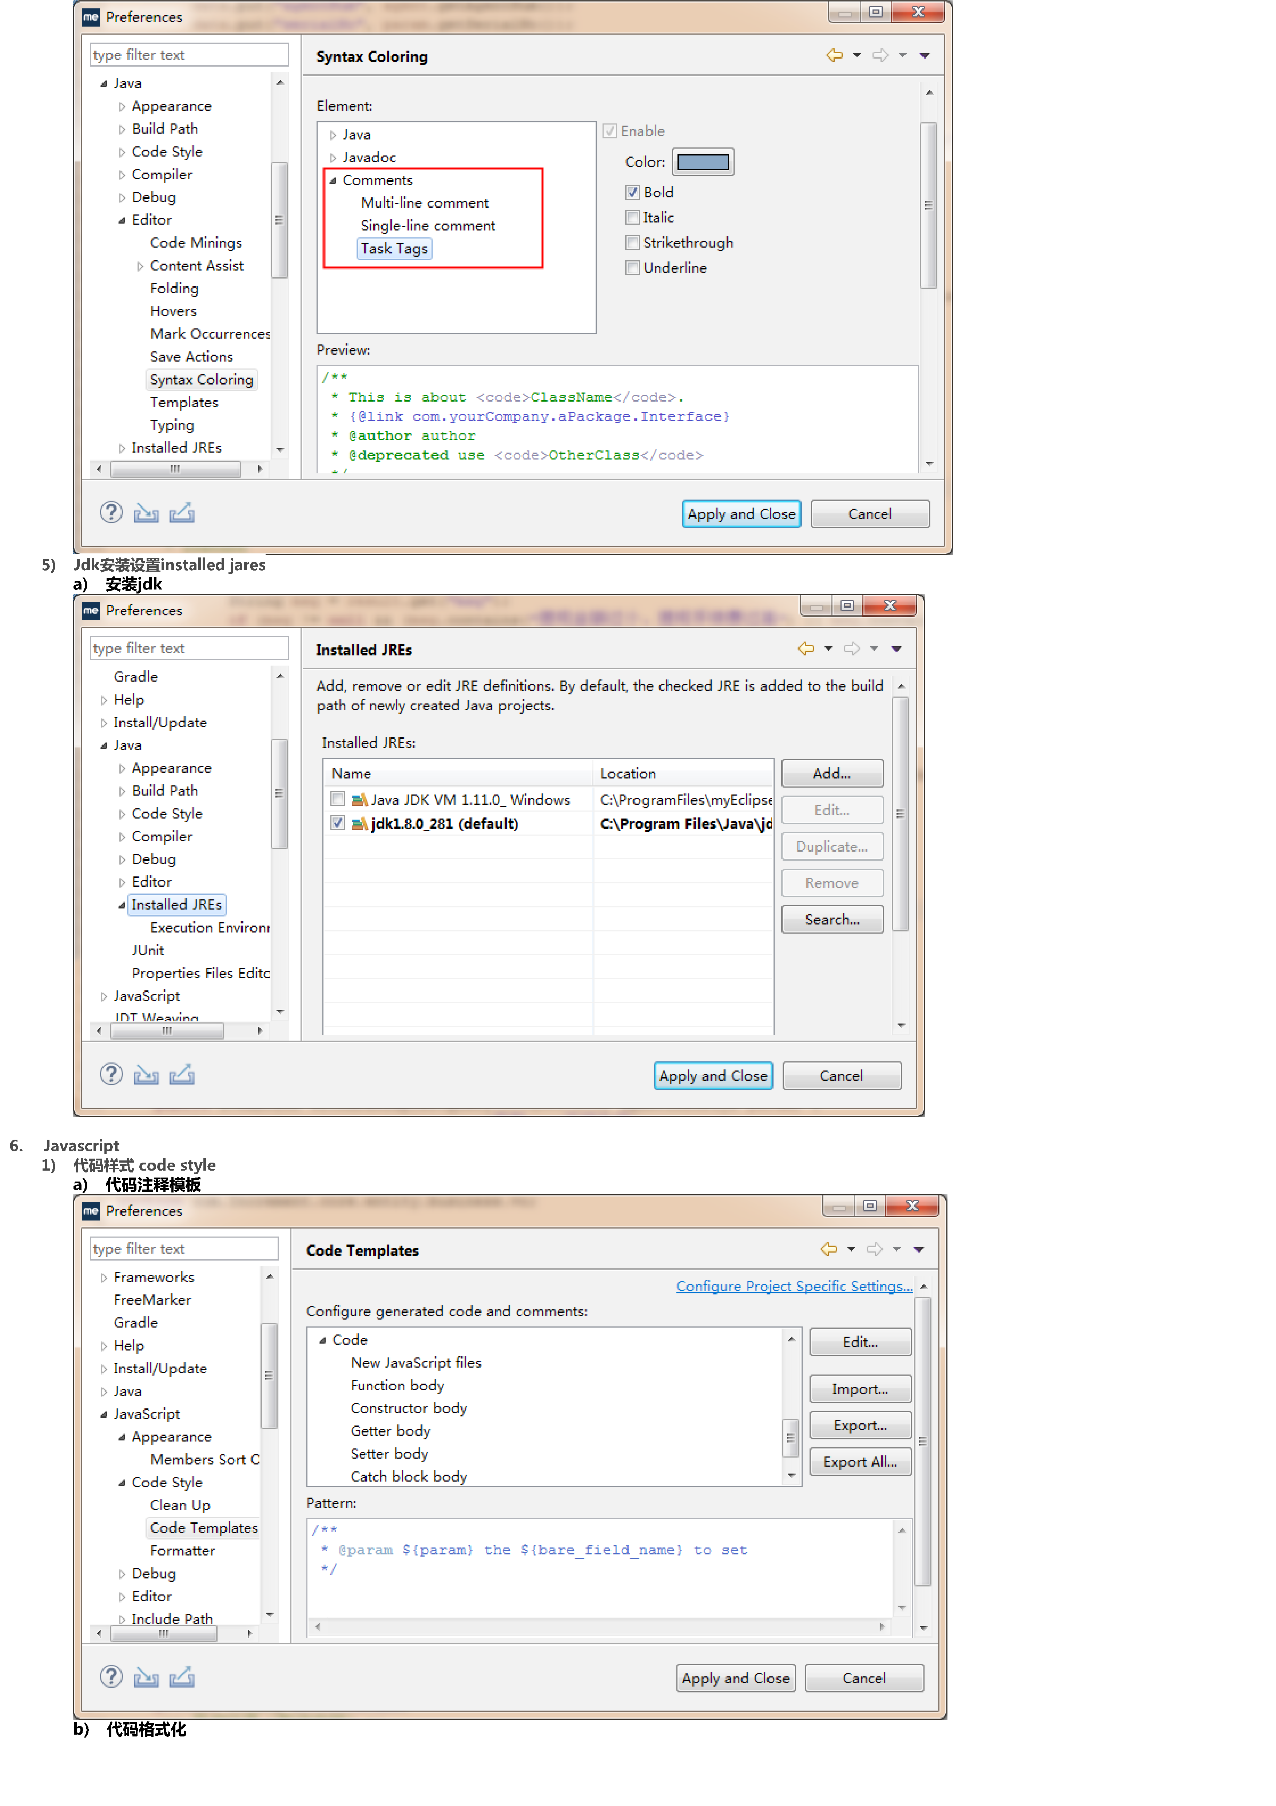Click the Add... button for JREs
The height and width of the screenshot is (1806, 1276).
(x=831, y=773)
